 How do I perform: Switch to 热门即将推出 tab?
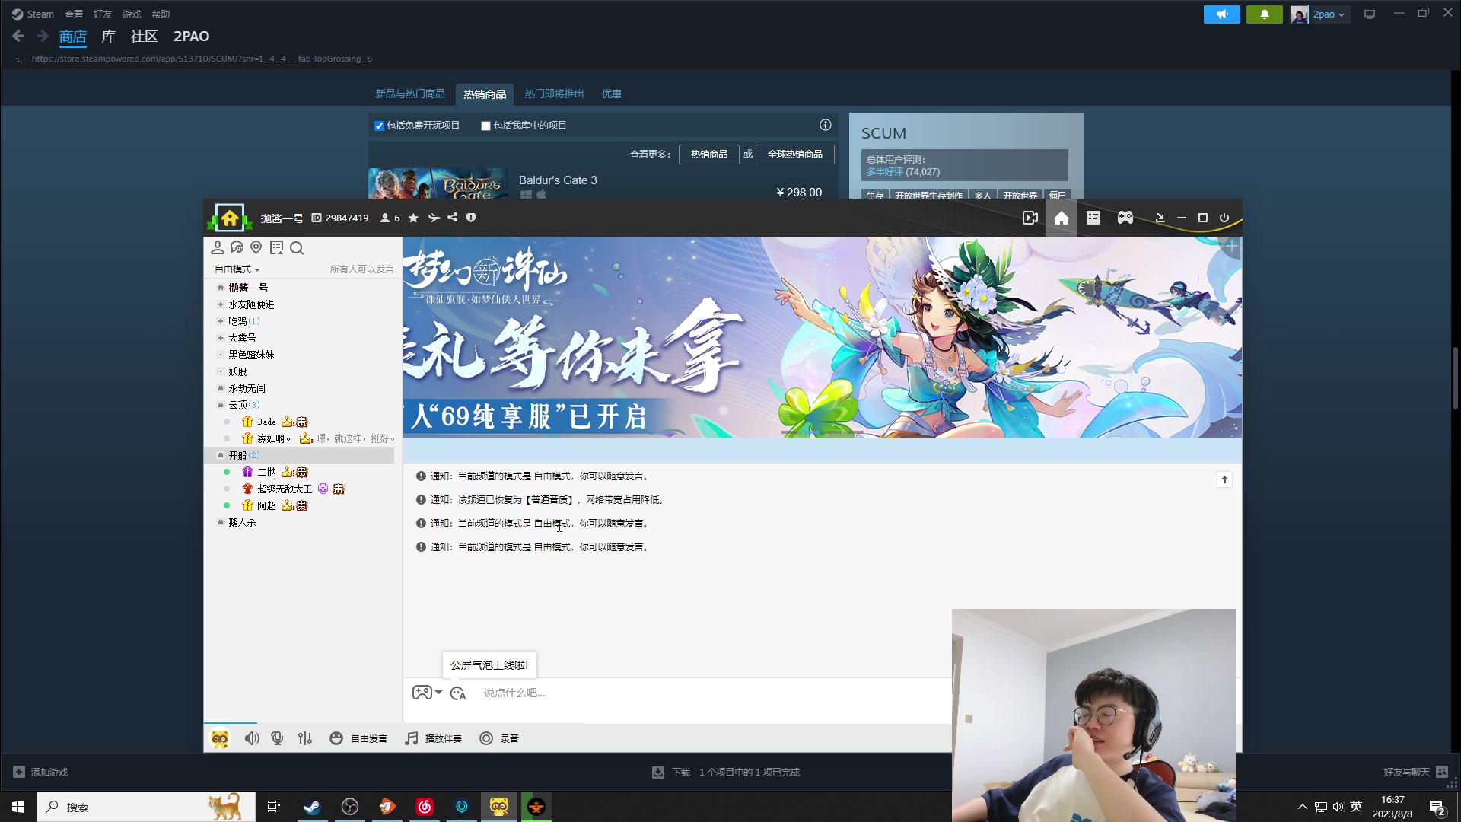click(554, 94)
